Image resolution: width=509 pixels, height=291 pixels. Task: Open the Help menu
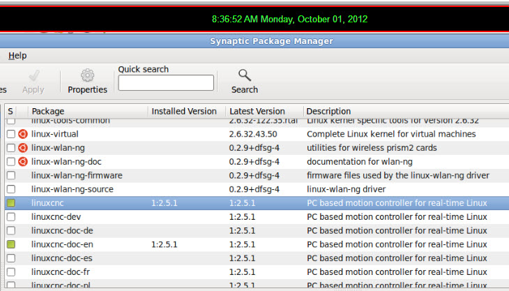coord(17,56)
